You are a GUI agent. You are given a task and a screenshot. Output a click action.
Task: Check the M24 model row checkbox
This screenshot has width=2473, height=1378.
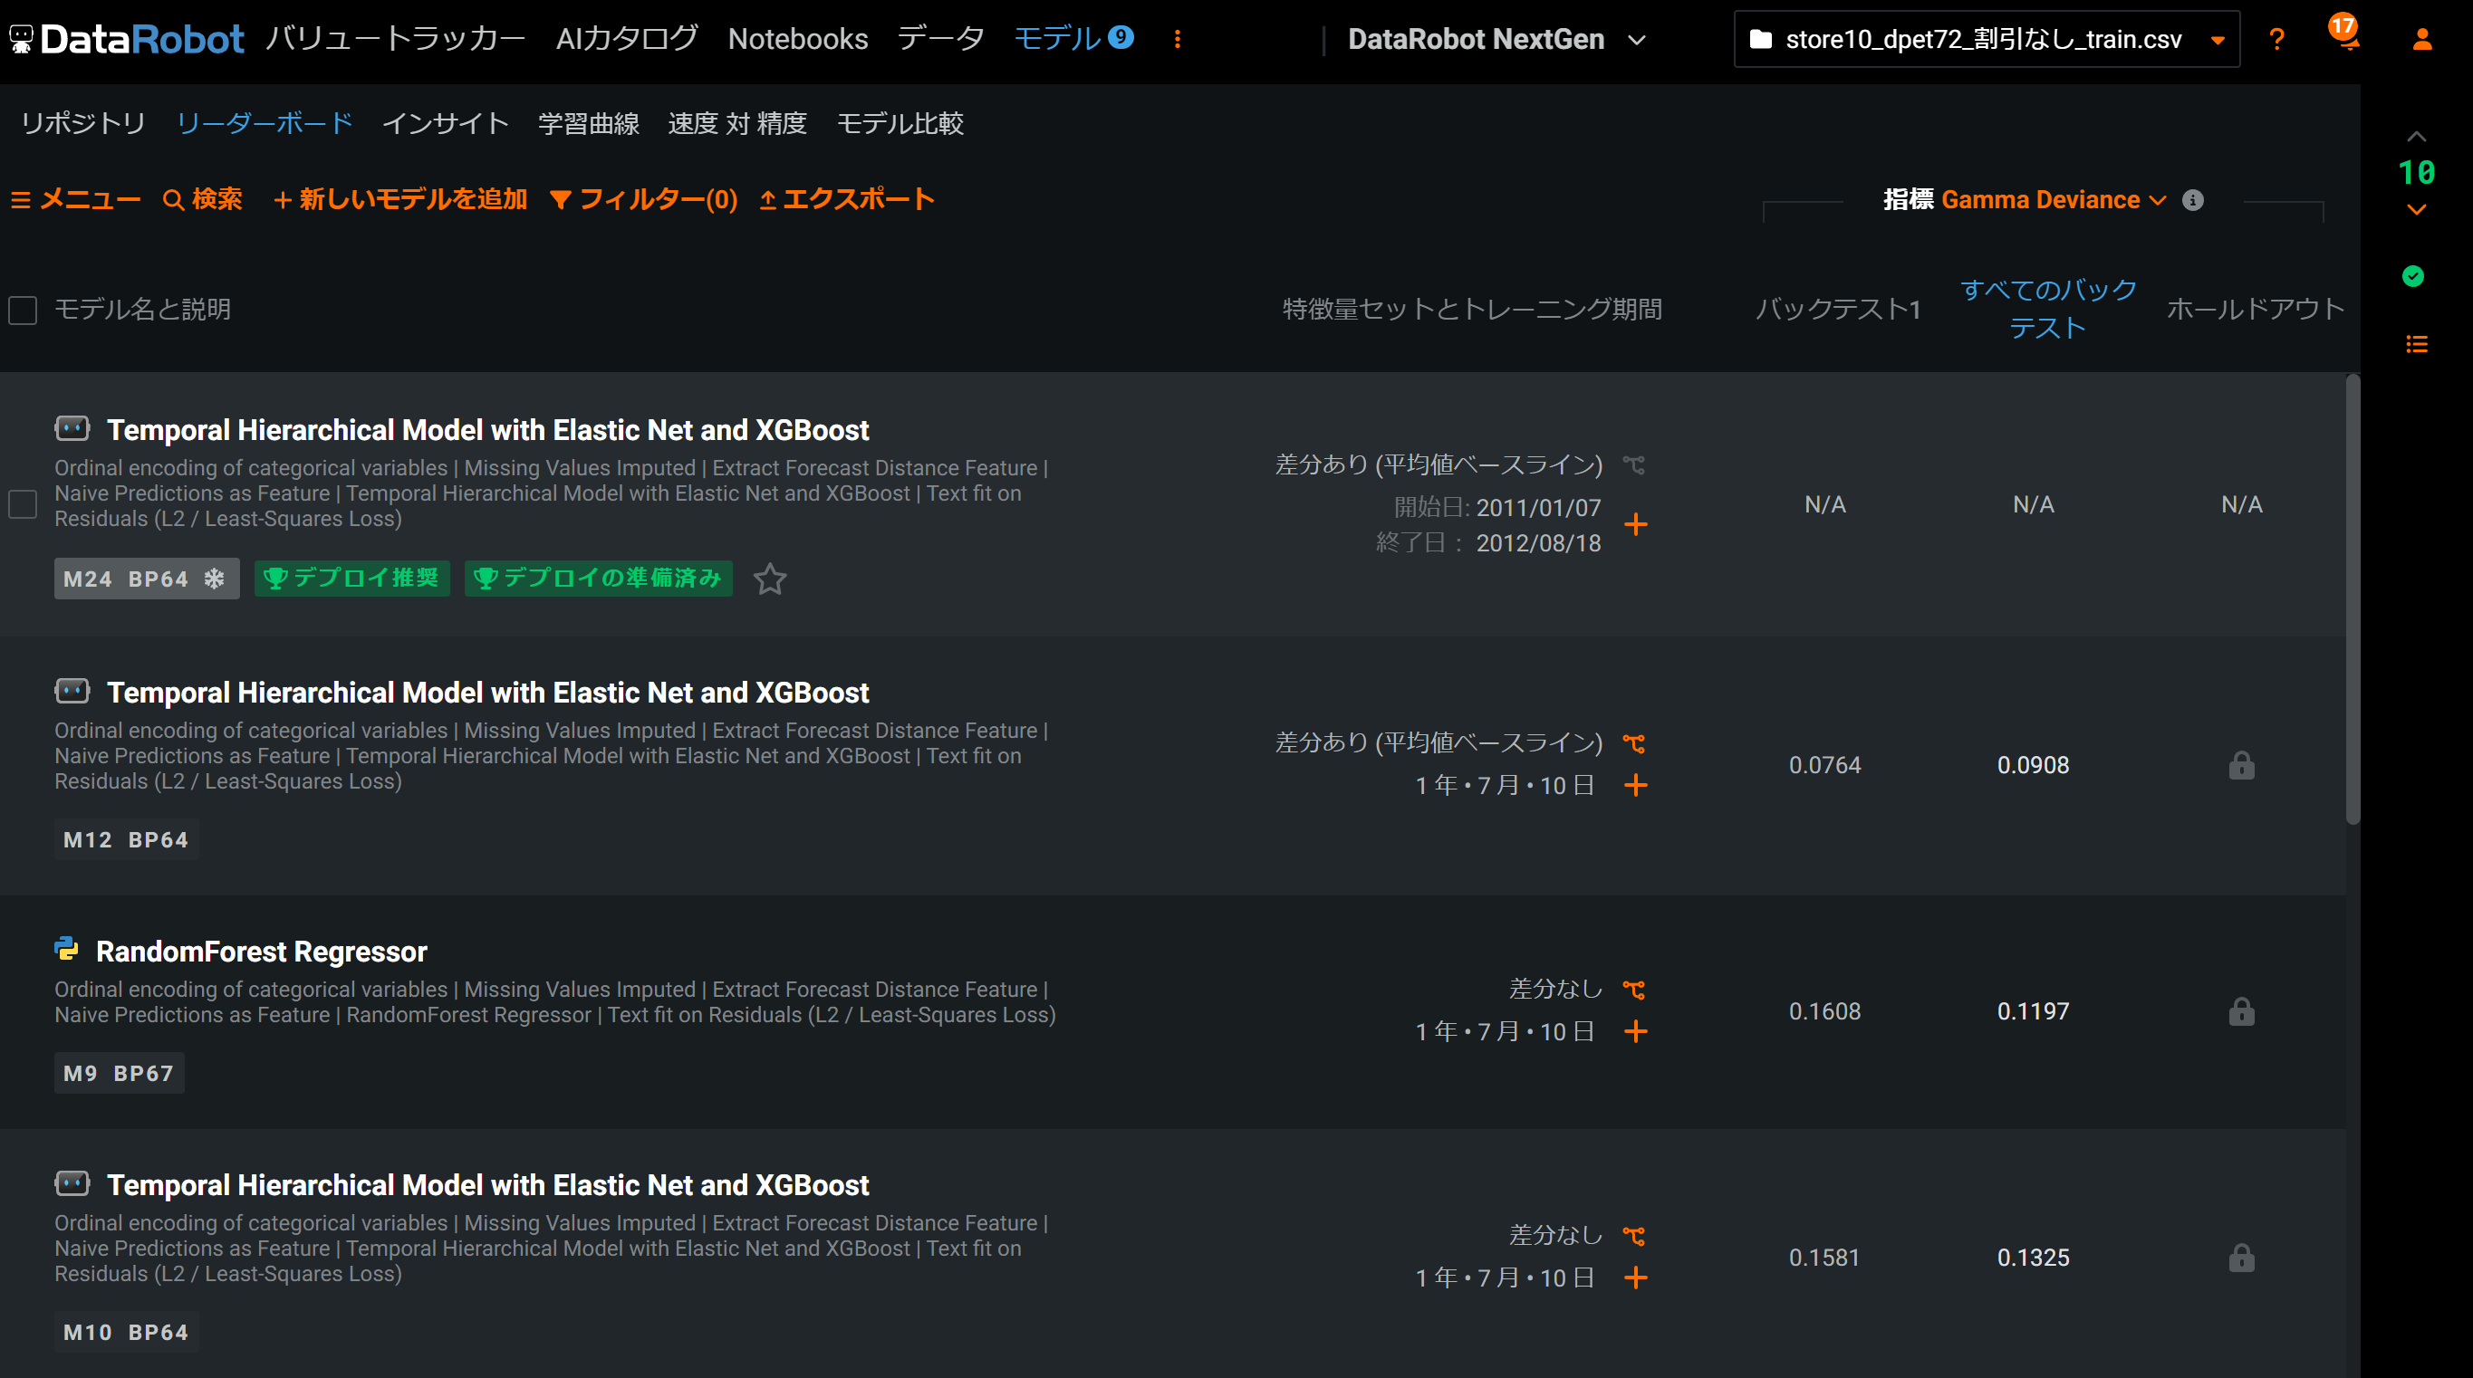[x=23, y=503]
